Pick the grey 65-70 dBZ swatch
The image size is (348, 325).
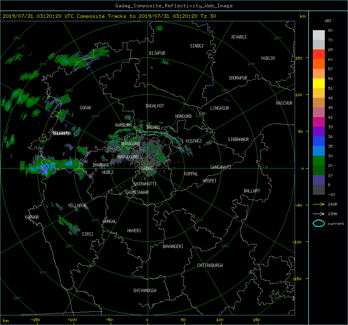pos(319,44)
